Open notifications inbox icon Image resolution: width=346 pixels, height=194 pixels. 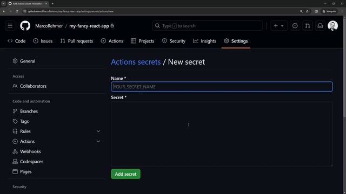click(320, 26)
